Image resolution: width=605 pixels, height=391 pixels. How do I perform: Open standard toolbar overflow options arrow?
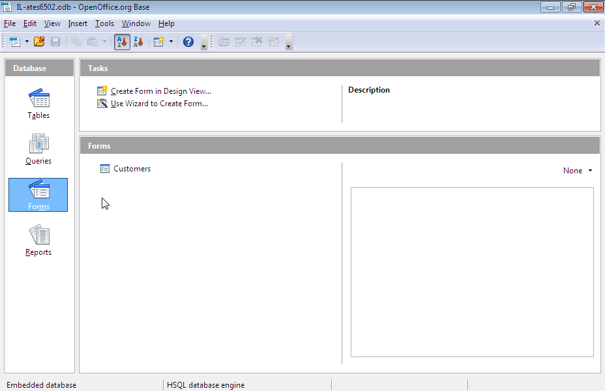tap(203, 42)
